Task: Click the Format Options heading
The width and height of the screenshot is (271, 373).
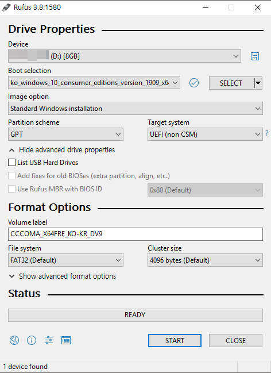Action: [49, 207]
